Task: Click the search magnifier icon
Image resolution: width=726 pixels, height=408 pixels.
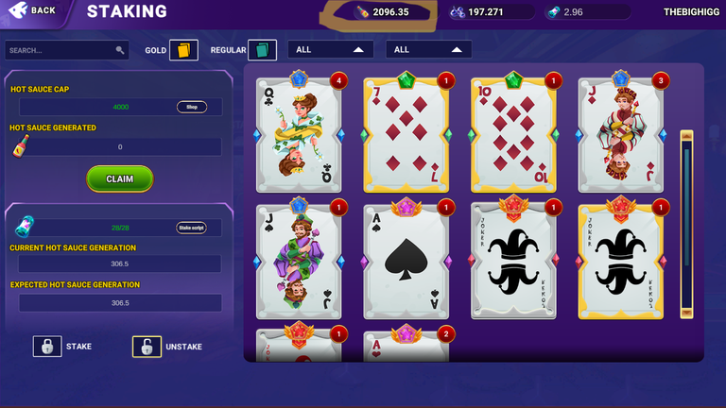Action: (120, 50)
